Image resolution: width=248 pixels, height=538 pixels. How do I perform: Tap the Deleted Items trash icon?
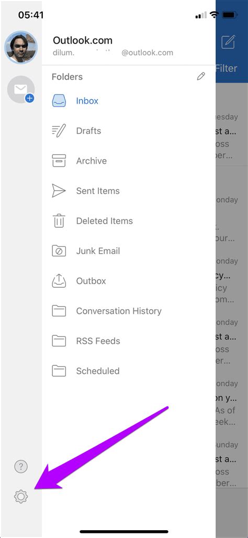pos(59,220)
